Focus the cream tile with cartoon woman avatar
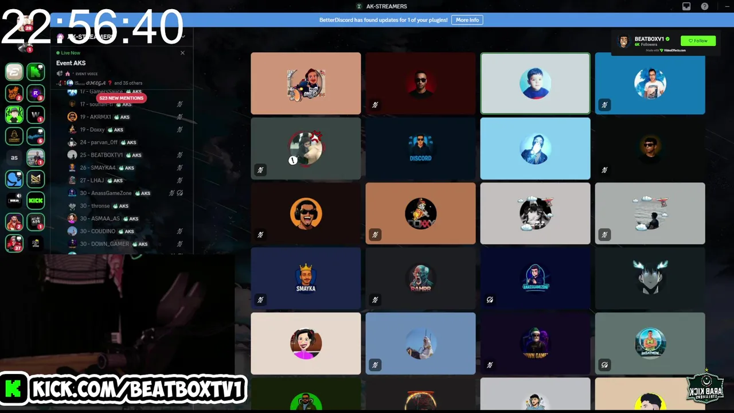 click(x=306, y=344)
